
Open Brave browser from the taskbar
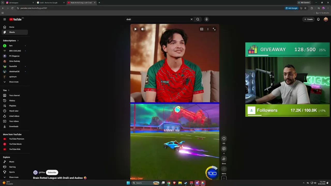click(x=174, y=183)
